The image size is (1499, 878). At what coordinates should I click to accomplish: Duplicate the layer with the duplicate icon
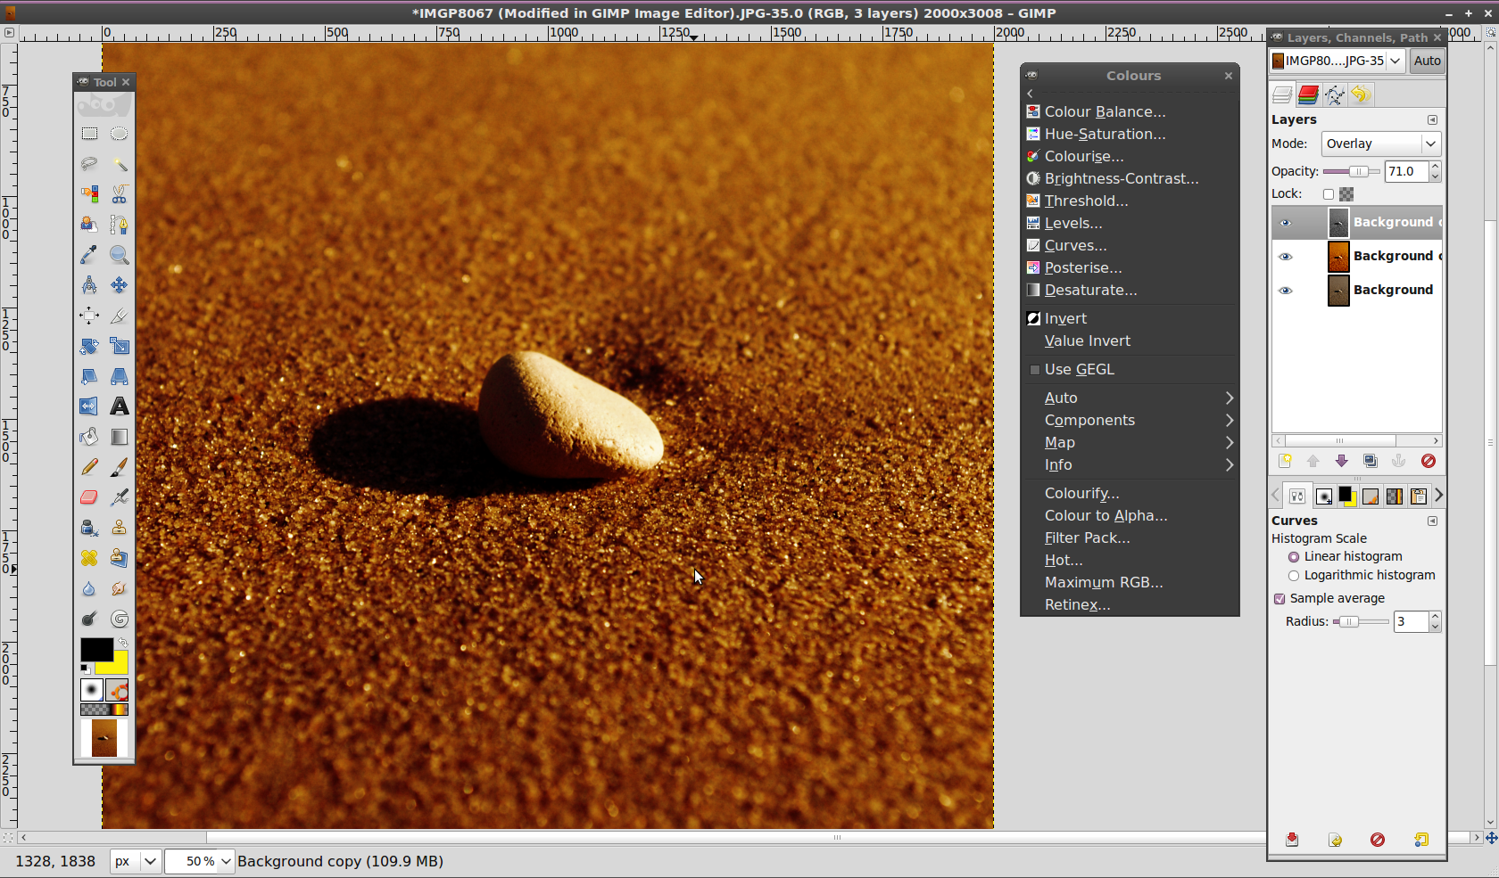coord(1370,461)
